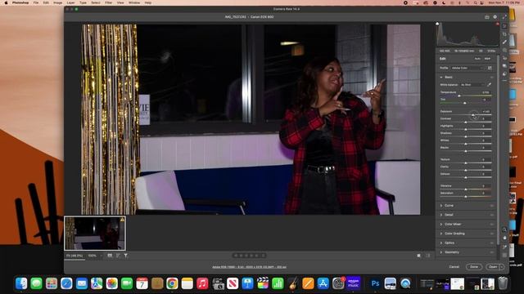
Task: Open the Window menu
Action: pyautogui.click(x=134, y=2)
